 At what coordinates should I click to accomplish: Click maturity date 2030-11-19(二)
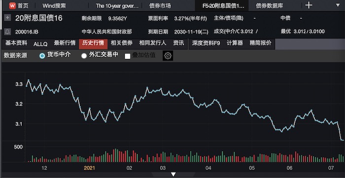click(x=191, y=32)
